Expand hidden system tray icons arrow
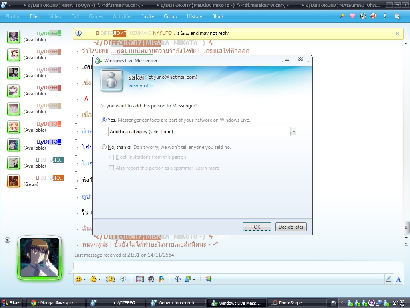410x308 pixels. pos(342,303)
